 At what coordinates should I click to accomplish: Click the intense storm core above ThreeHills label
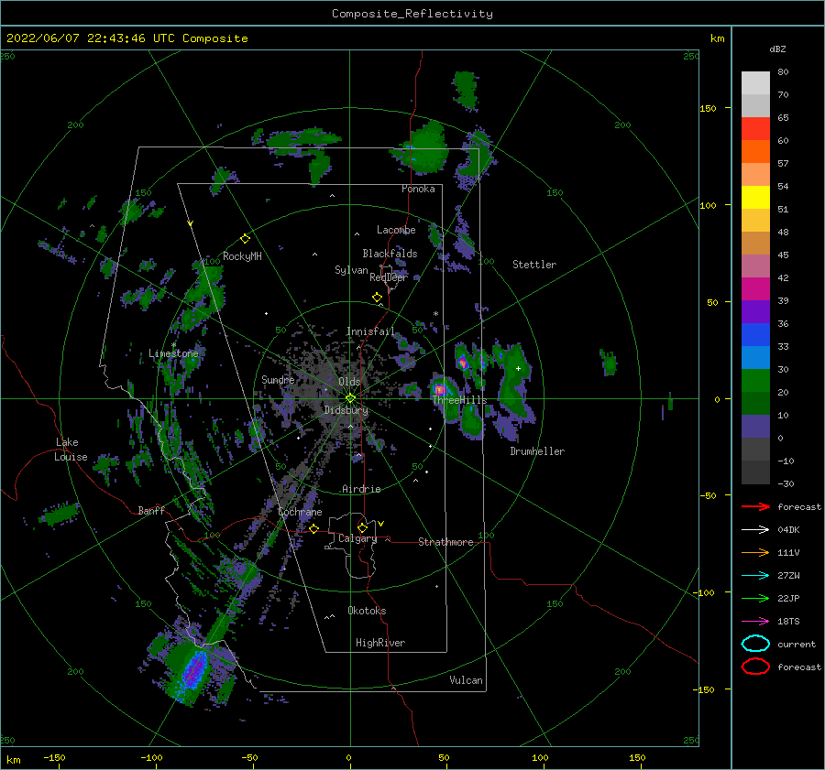point(439,389)
